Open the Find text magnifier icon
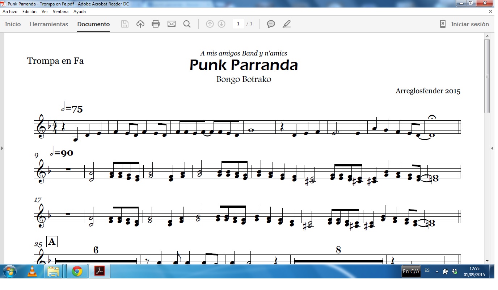 coord(187,24)
